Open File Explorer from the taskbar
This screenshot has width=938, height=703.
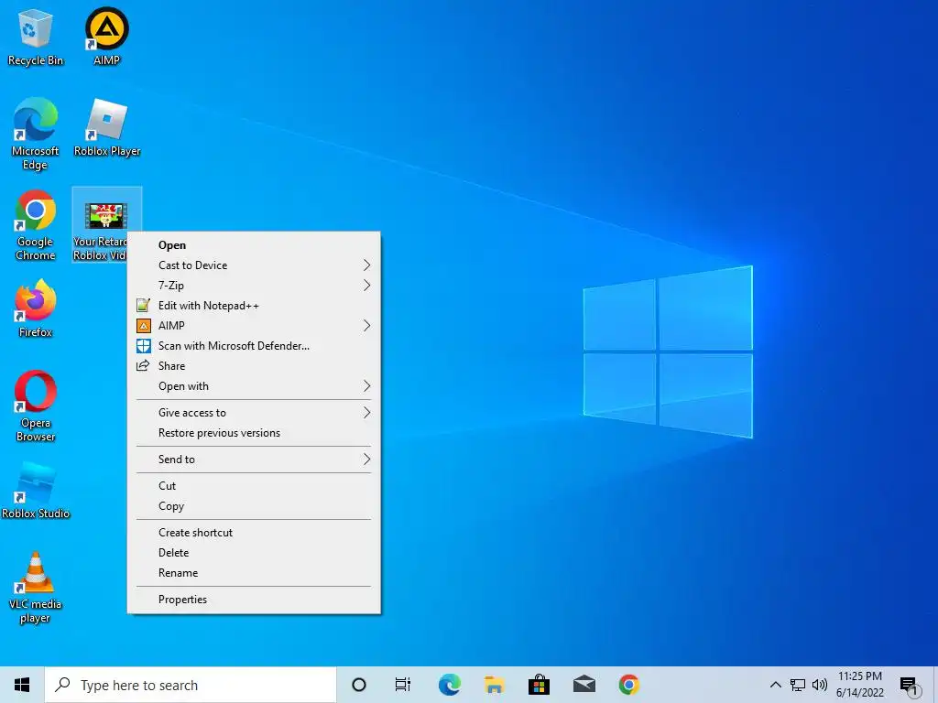coord(494,685)
